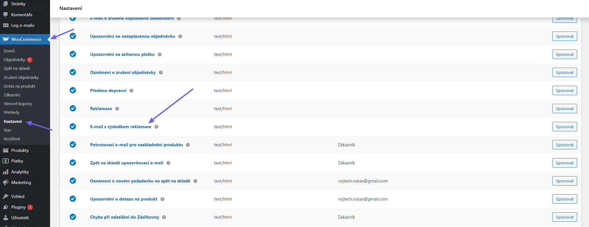The image size is (589, 227).
Task: Toggle enabled checkmark for Reklamace email
Action: 73,109
